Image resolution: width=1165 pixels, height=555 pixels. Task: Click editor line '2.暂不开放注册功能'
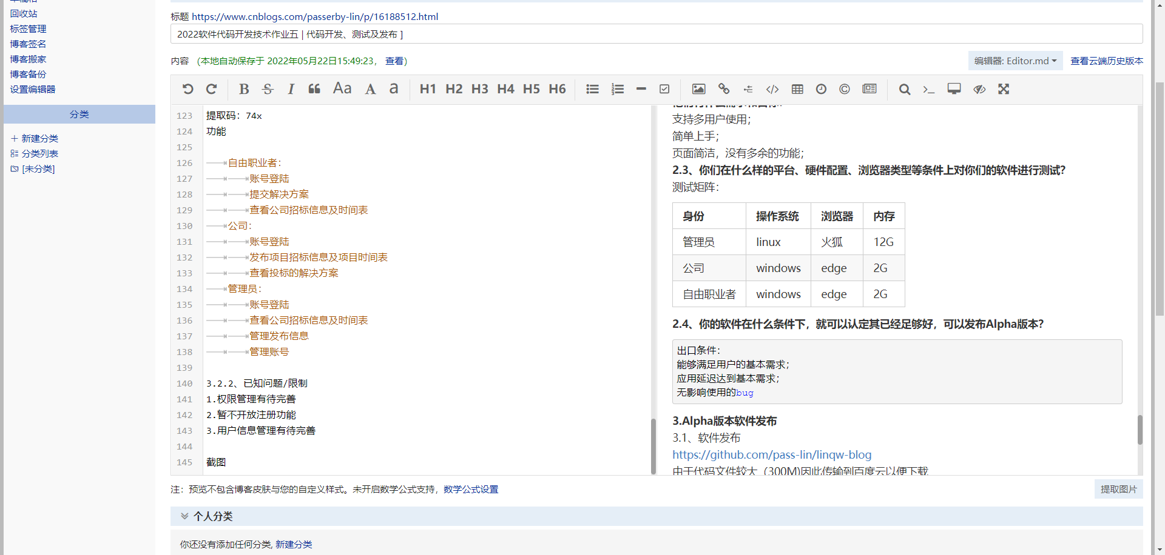[251, 414]
